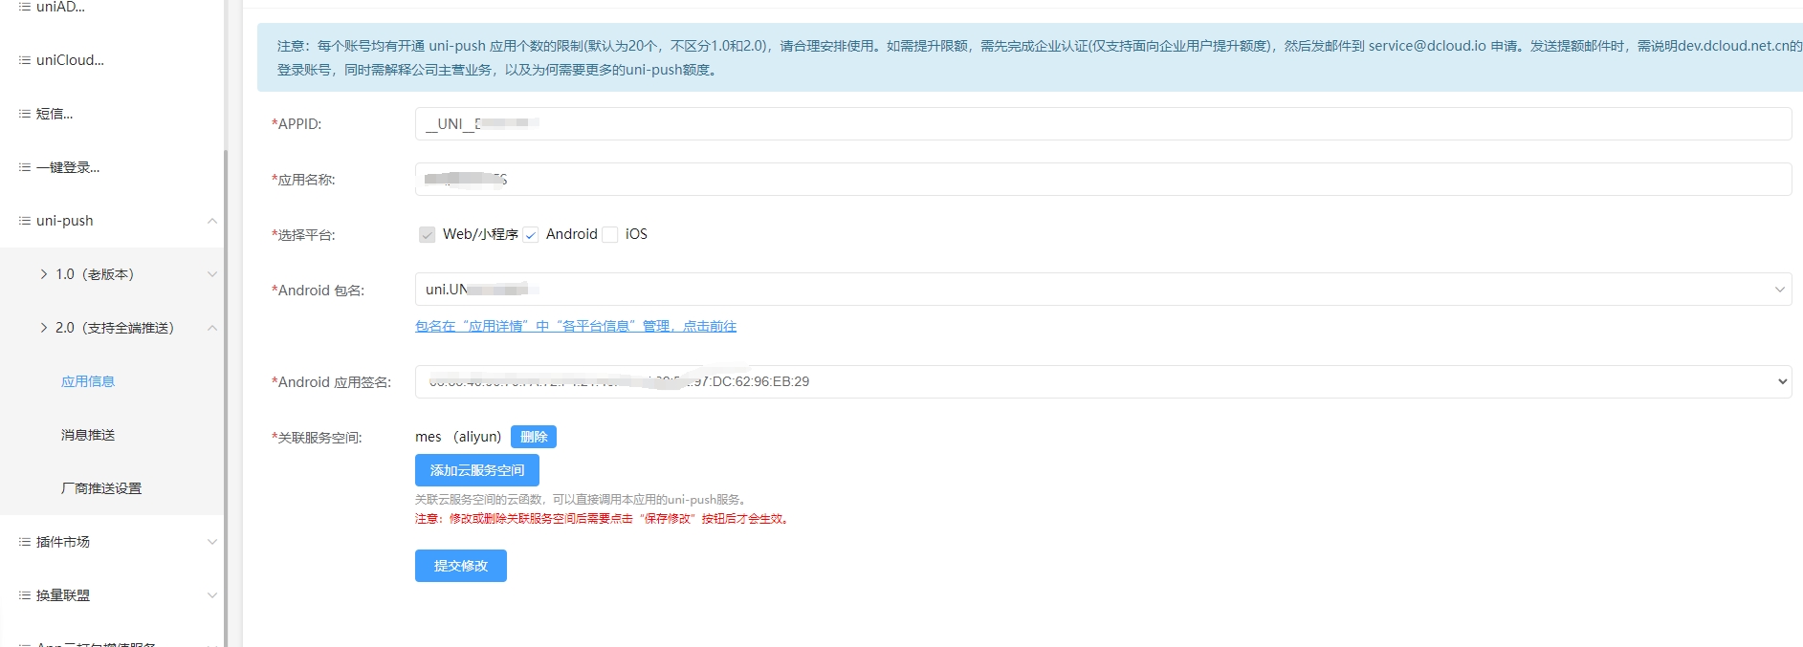Go to 消息推送 in the sidebar
The height and width of the screenshot is (647, 1803).
pos(88,435)
